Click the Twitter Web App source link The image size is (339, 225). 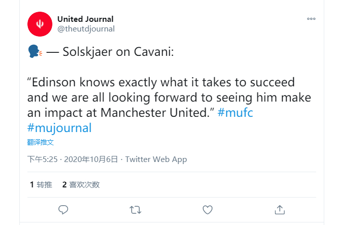coord(156,159)
